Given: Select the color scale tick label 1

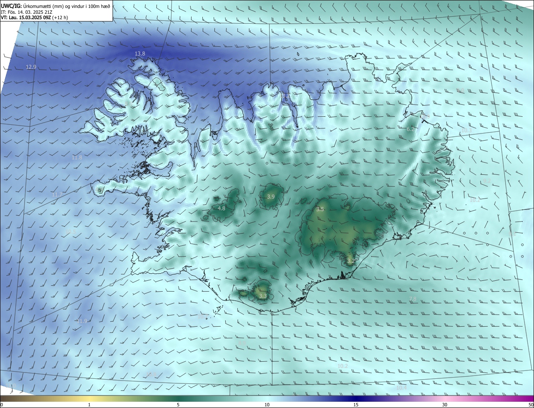Looking at the screenshot, I should [89, 405].
